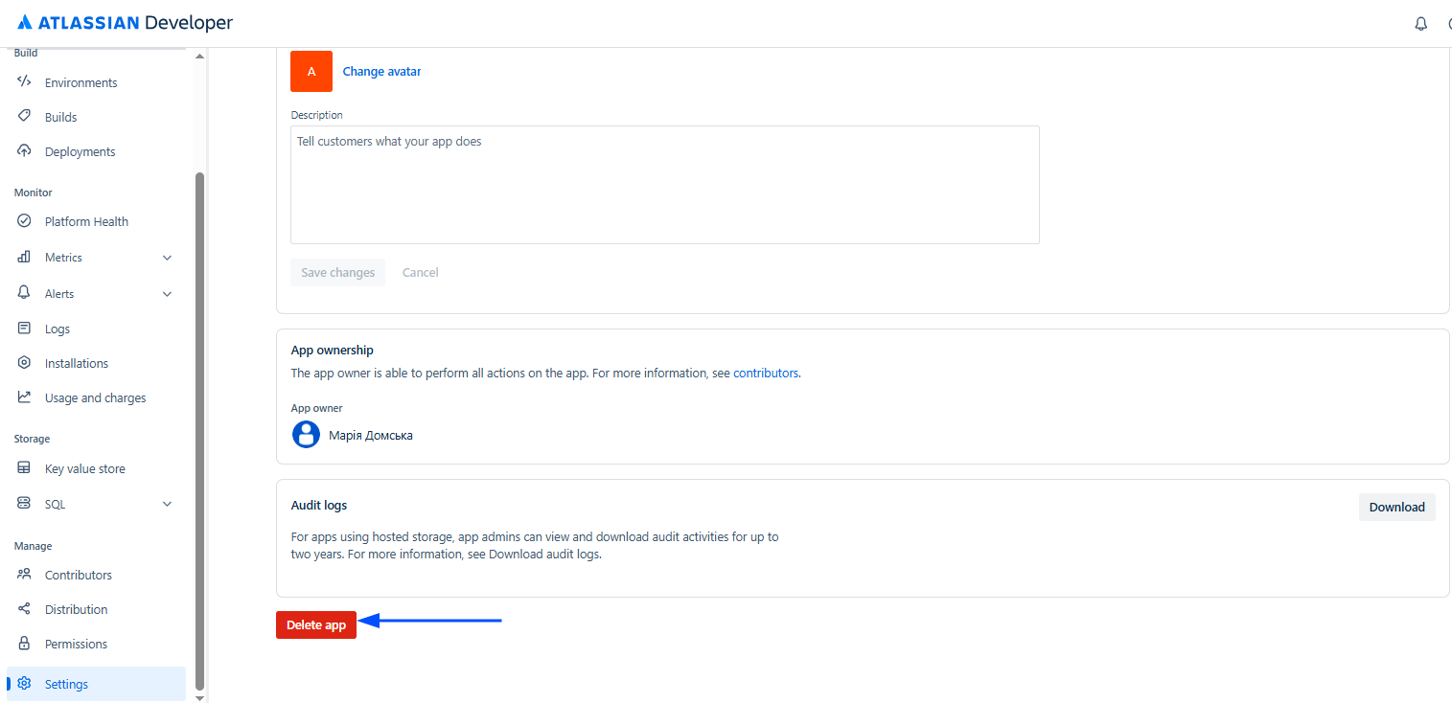Expand the Metrics submenu chevron
This screenshot has height=703, width=1452.
click(168, 258)
